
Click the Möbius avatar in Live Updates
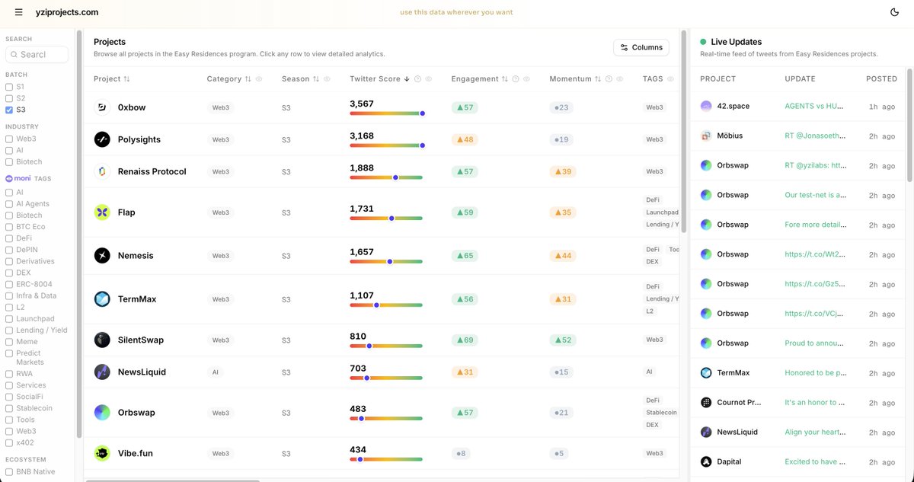[706, 136]
